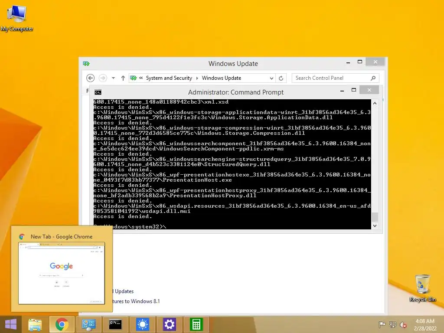Viewport: 444px width, 333px height.
Task: Go up one level in Control Panel
Action: [123, 78]
